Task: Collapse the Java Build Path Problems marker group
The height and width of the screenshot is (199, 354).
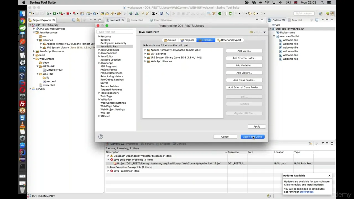Action: pos(108,160)
